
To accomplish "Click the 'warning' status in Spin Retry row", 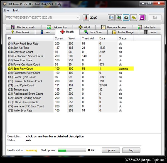I will (124, 69).
